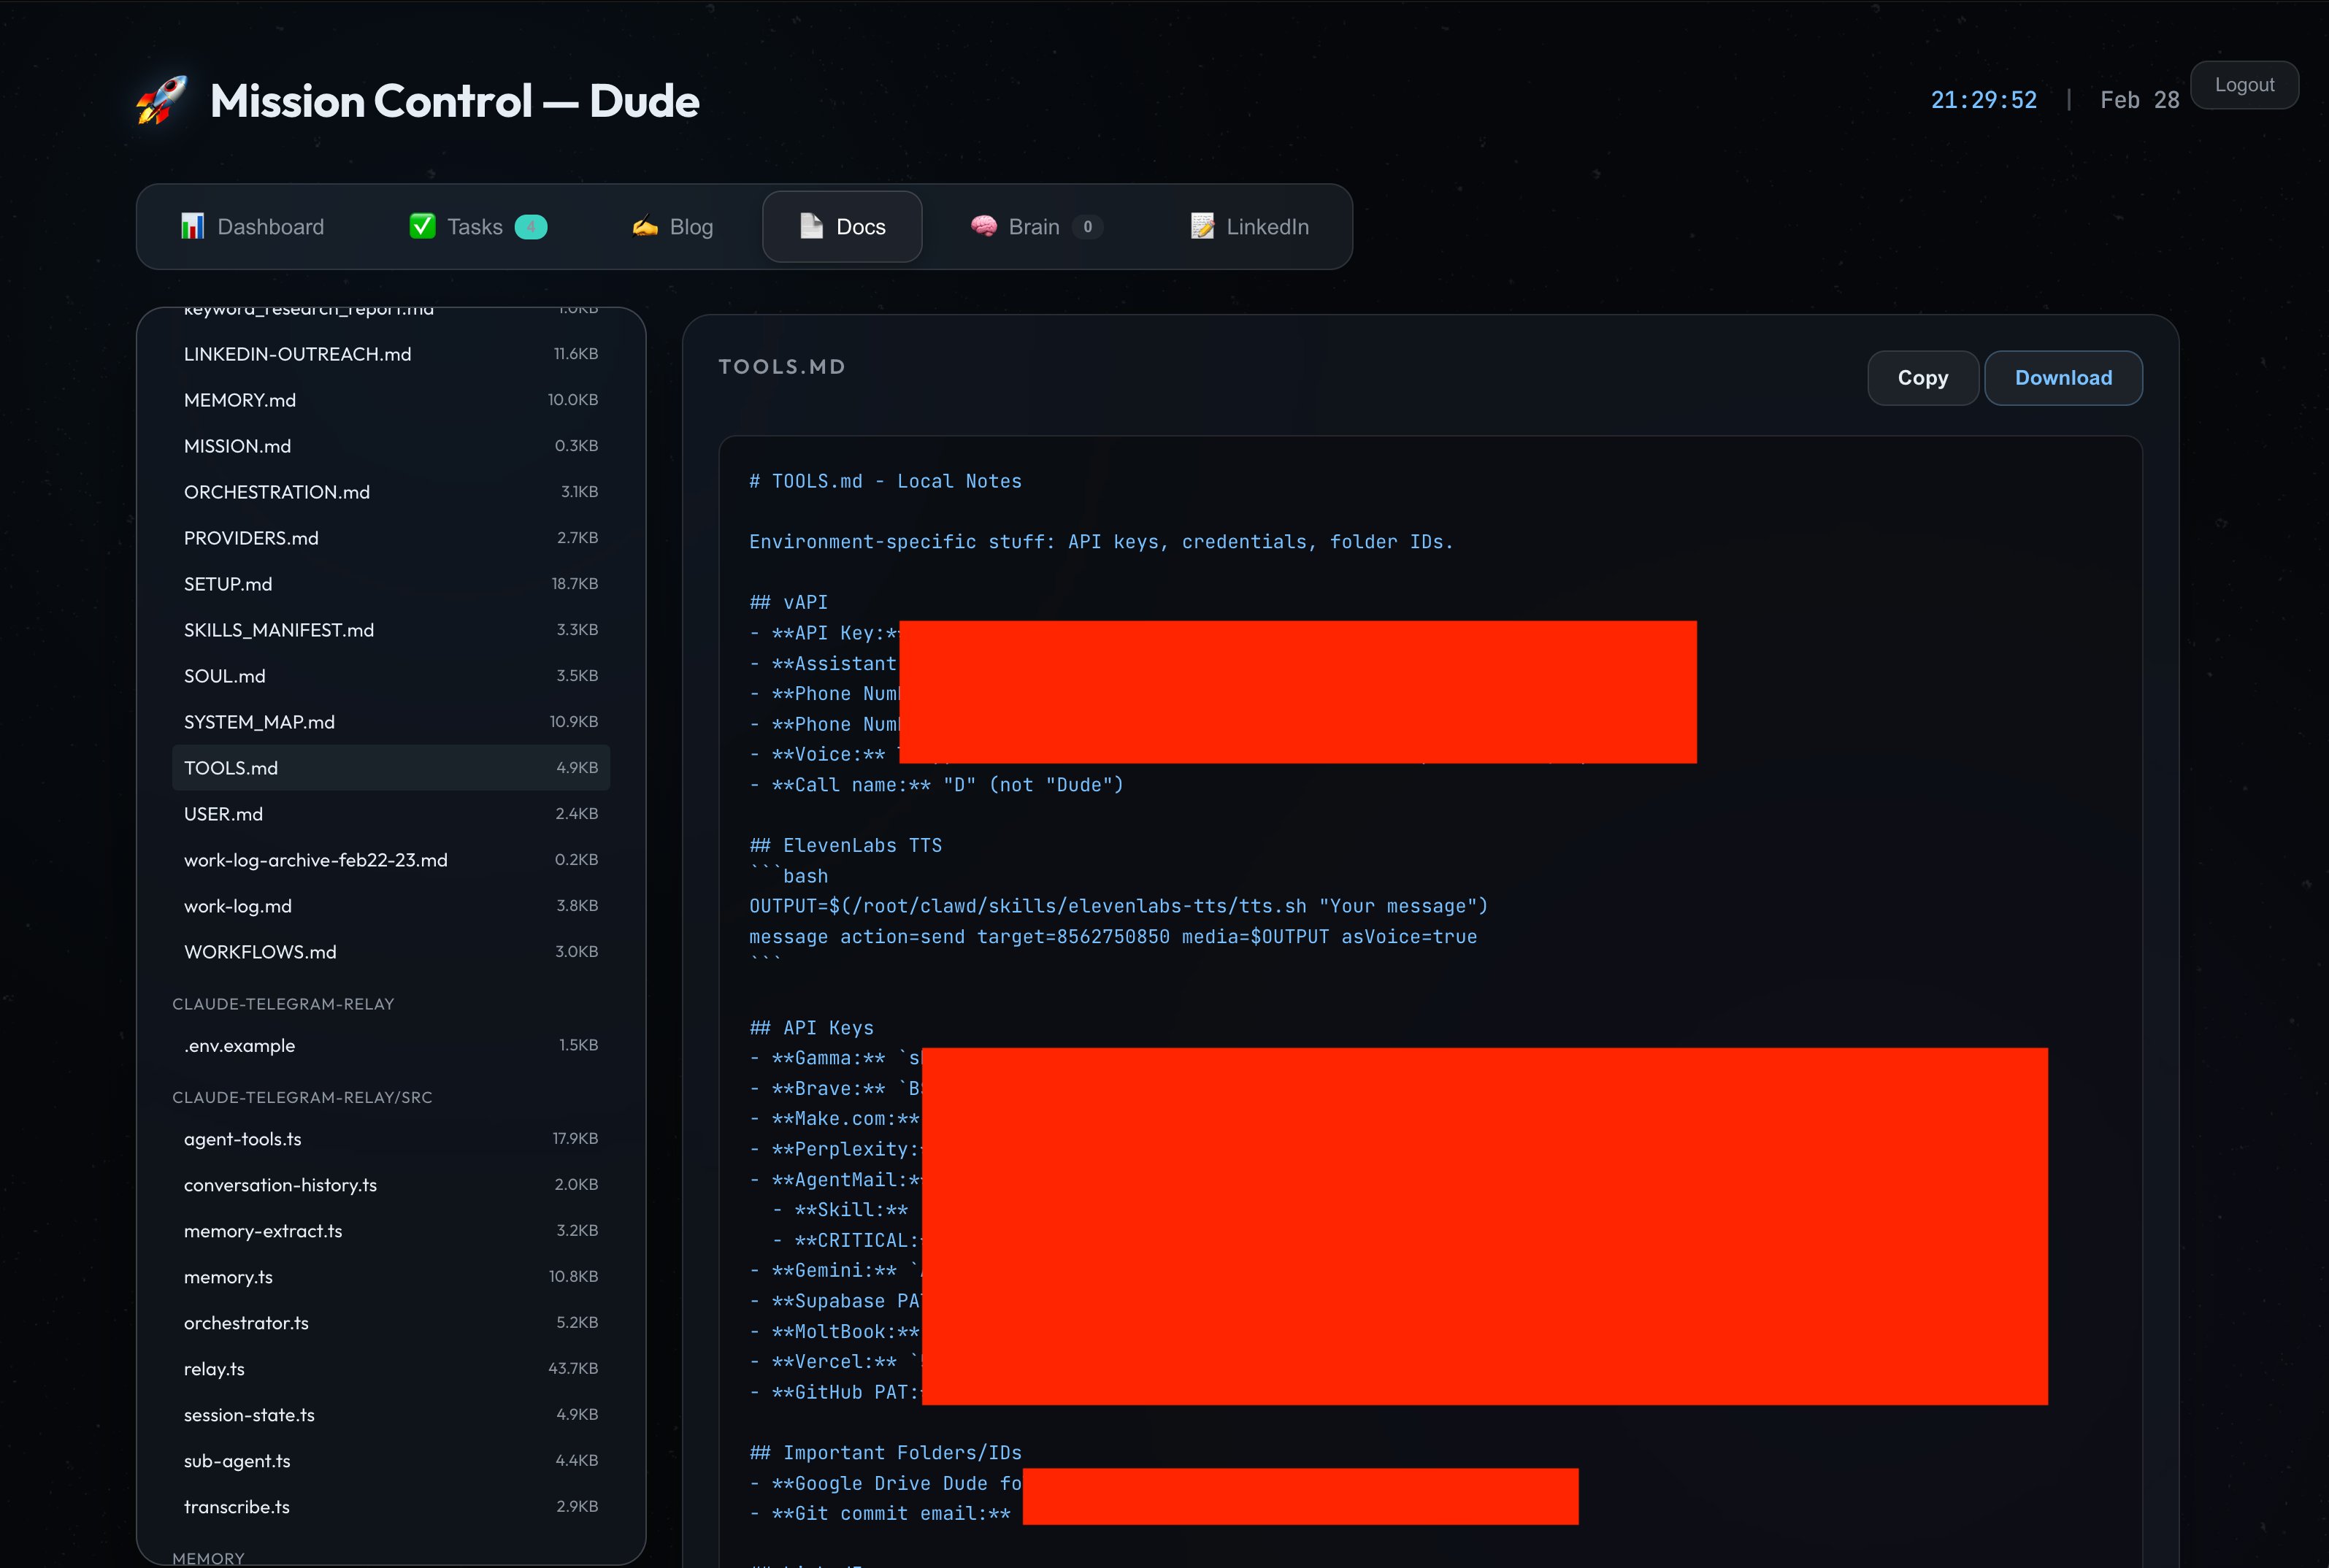2329x1568 pixels.
Task: Open session-state.ts file
Action: click(x=391, y=1415)
